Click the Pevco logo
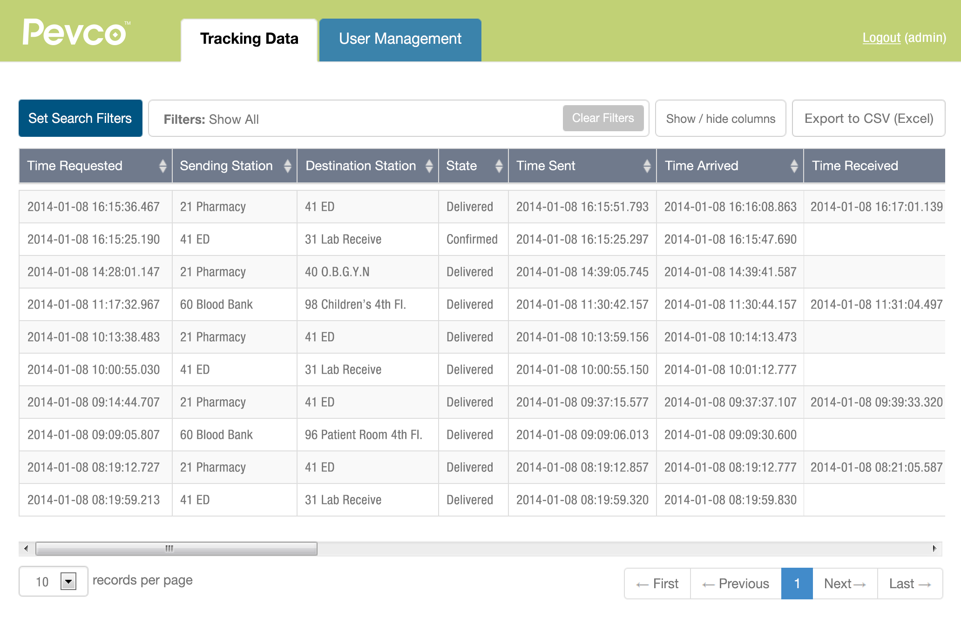The width and height of the screenshot is (961, 631). [x=74, y=33]
